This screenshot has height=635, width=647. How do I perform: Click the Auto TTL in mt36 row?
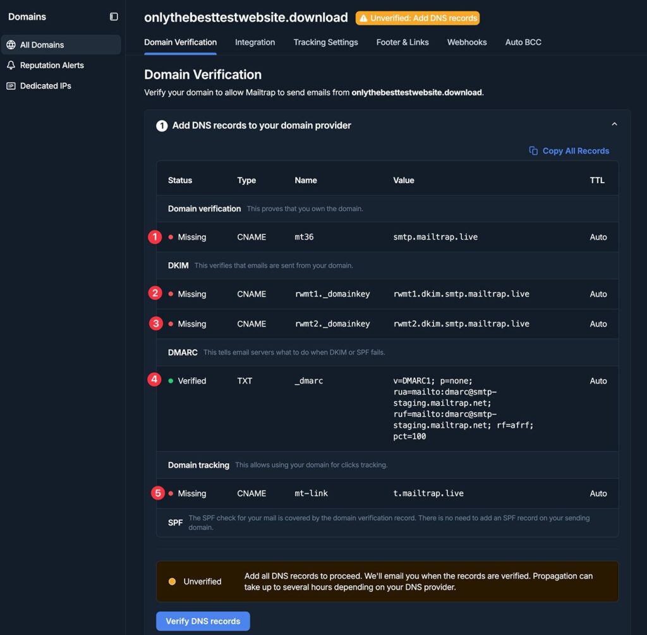tap(598, 237)
